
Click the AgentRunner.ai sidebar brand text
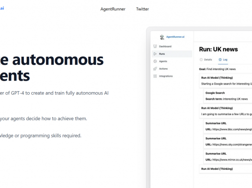click(x=175, y=37)
